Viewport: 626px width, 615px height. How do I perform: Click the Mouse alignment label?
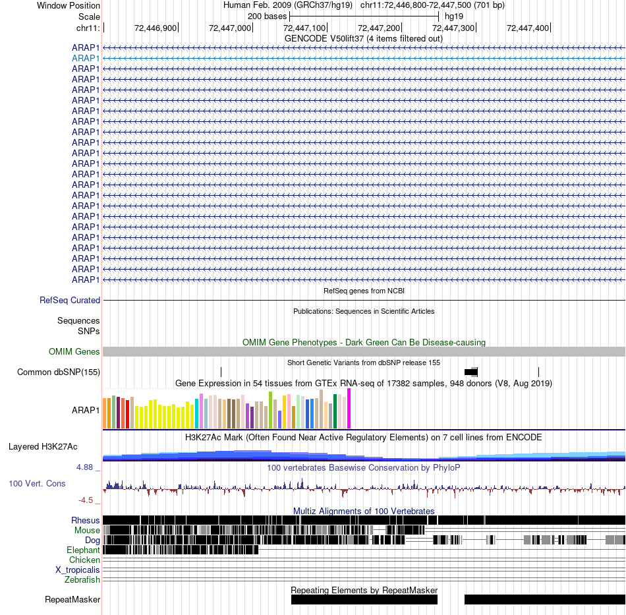pos(87,531)
